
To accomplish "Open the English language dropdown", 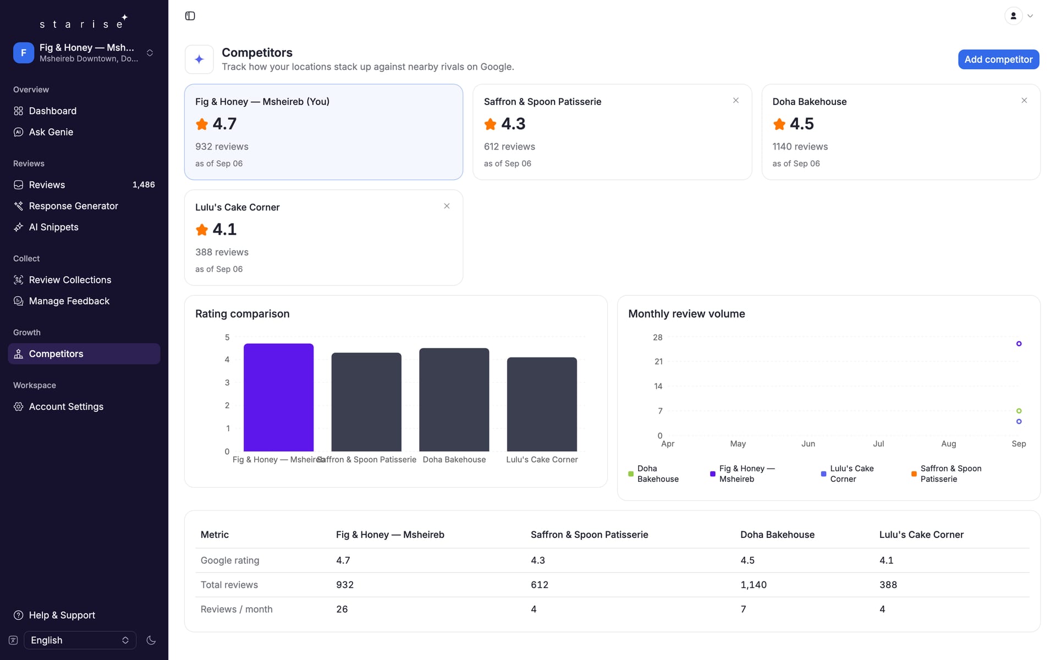I will point(80,640).
